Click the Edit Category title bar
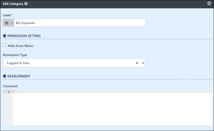Image resolution: width=214 pixels, height=131 pixels. (107, 4)
